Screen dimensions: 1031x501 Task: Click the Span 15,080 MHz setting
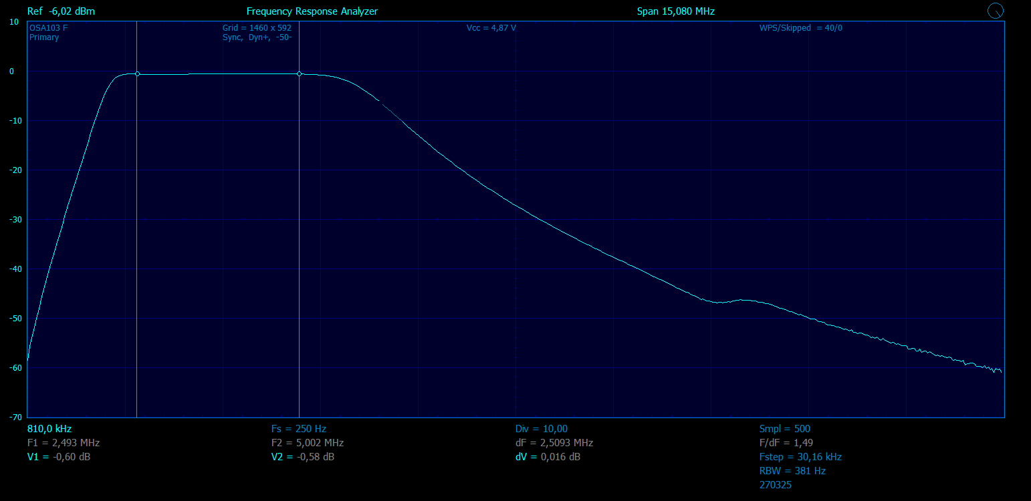click(676, 11)
